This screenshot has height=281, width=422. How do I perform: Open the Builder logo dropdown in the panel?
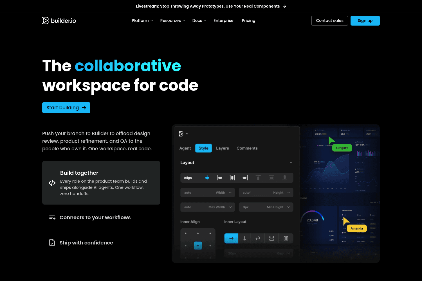[183, 134]
